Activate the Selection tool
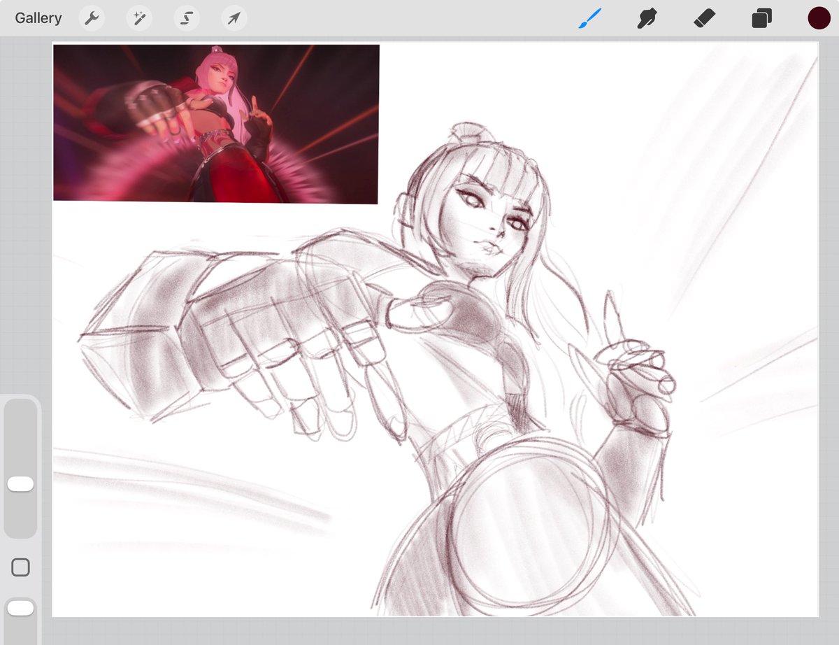 187,18
